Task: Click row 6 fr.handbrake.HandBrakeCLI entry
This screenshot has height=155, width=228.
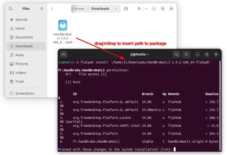Action: click(96, 141)
